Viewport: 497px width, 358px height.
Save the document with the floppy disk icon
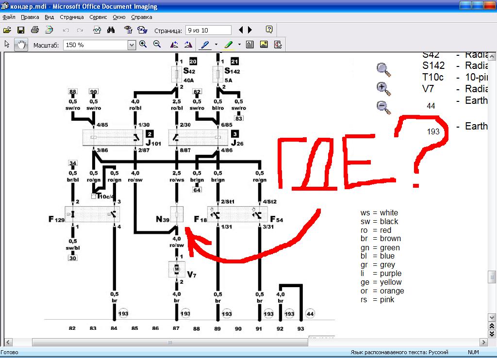tap(21, 30)
